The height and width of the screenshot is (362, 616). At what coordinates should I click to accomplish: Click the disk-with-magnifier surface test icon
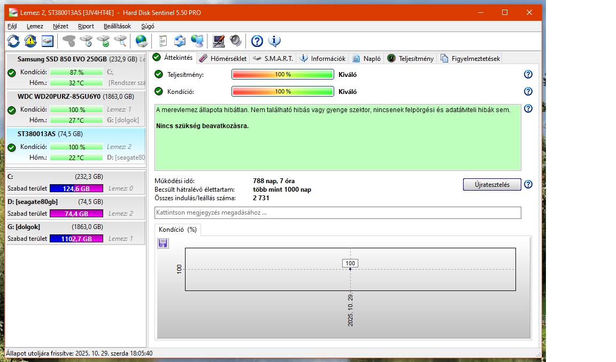pyautogui.click(x=120, y=41)
